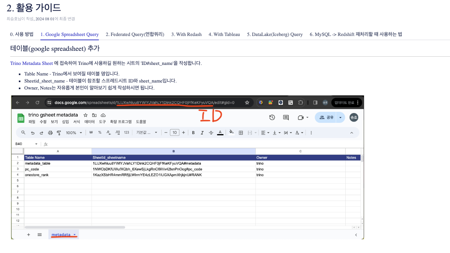Screen dimensions: 450x253
Task: Click the font size field showing 10
Action: (x=175, y=133)
